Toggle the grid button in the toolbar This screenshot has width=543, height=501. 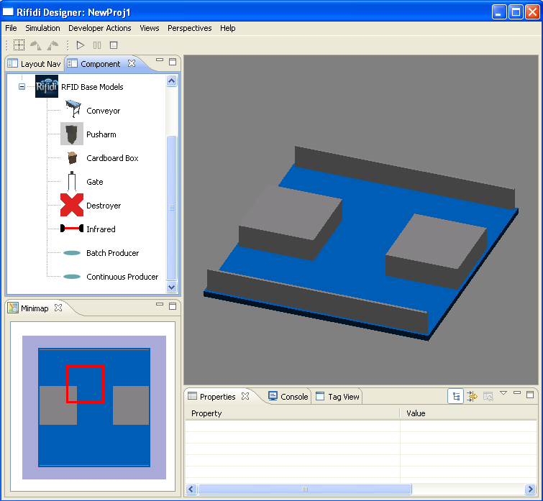(x=19, y=45)
